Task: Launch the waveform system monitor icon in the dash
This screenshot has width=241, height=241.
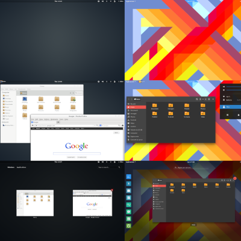Action: tap(128, 205)
